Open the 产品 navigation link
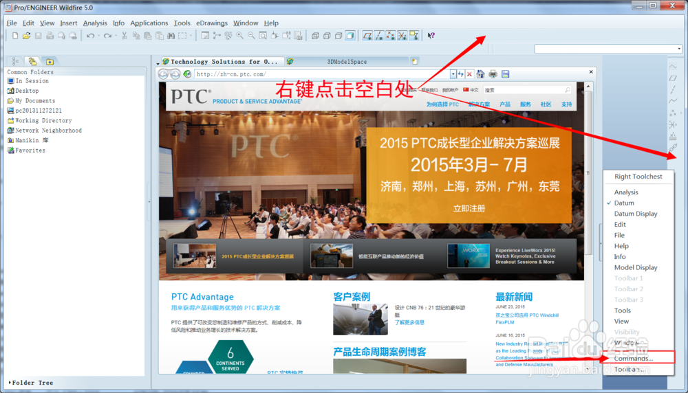Image resolution: width=688 pixels, height=393 pixels. click(504, 104)
